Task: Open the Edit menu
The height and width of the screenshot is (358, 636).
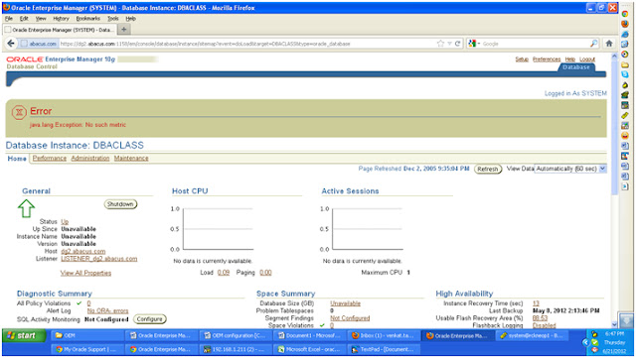Action: [24, 19]
